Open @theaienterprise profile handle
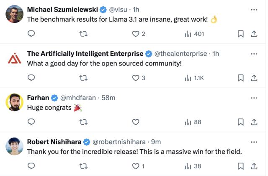Screen dimensions: 268x176 pyautogui.click(x=180, y=53)
